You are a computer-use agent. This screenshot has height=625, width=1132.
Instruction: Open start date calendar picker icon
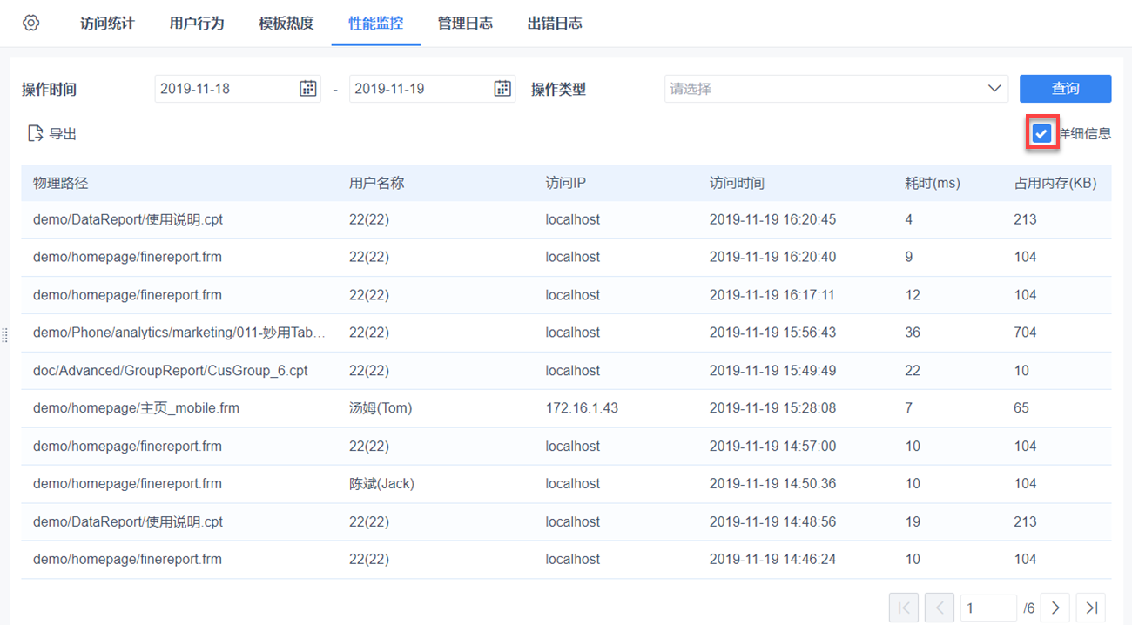308,88
